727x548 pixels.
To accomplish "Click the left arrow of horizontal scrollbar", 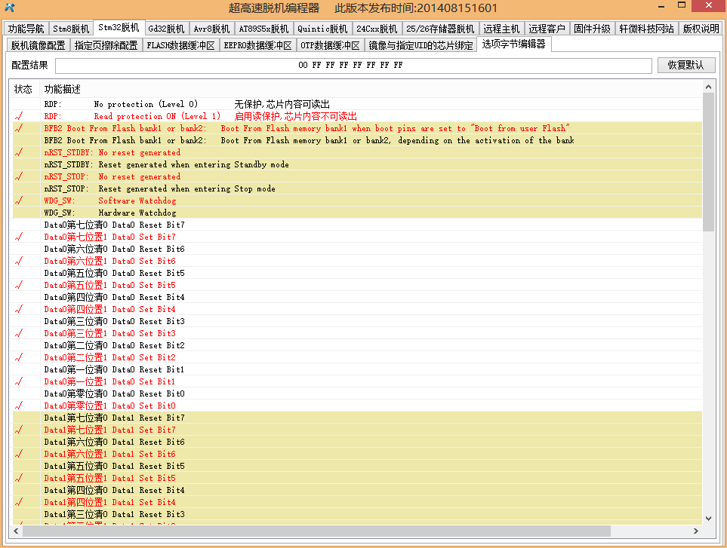I will [x=16, y=531].
